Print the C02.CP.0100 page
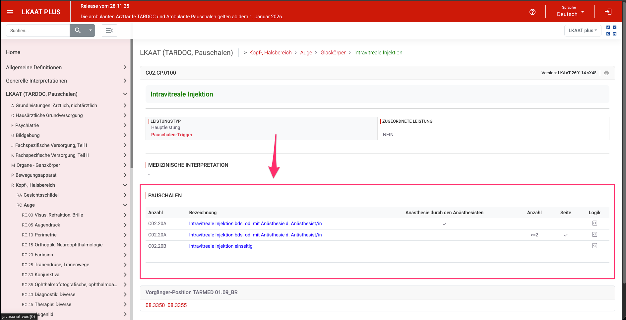Screen dimensions: 626x320 [x=606, y=73]
